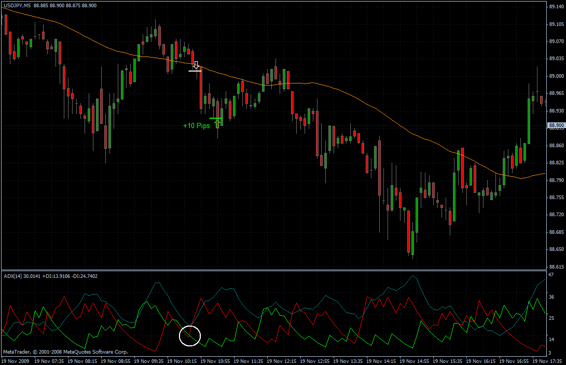This screenshot has height=365, width=566.
Task: Click the 88.875 low value in chart header
Action: (73, 6)
